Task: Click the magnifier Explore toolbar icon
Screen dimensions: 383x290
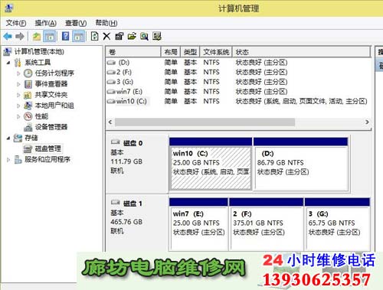Action: [x=144, y=37]
